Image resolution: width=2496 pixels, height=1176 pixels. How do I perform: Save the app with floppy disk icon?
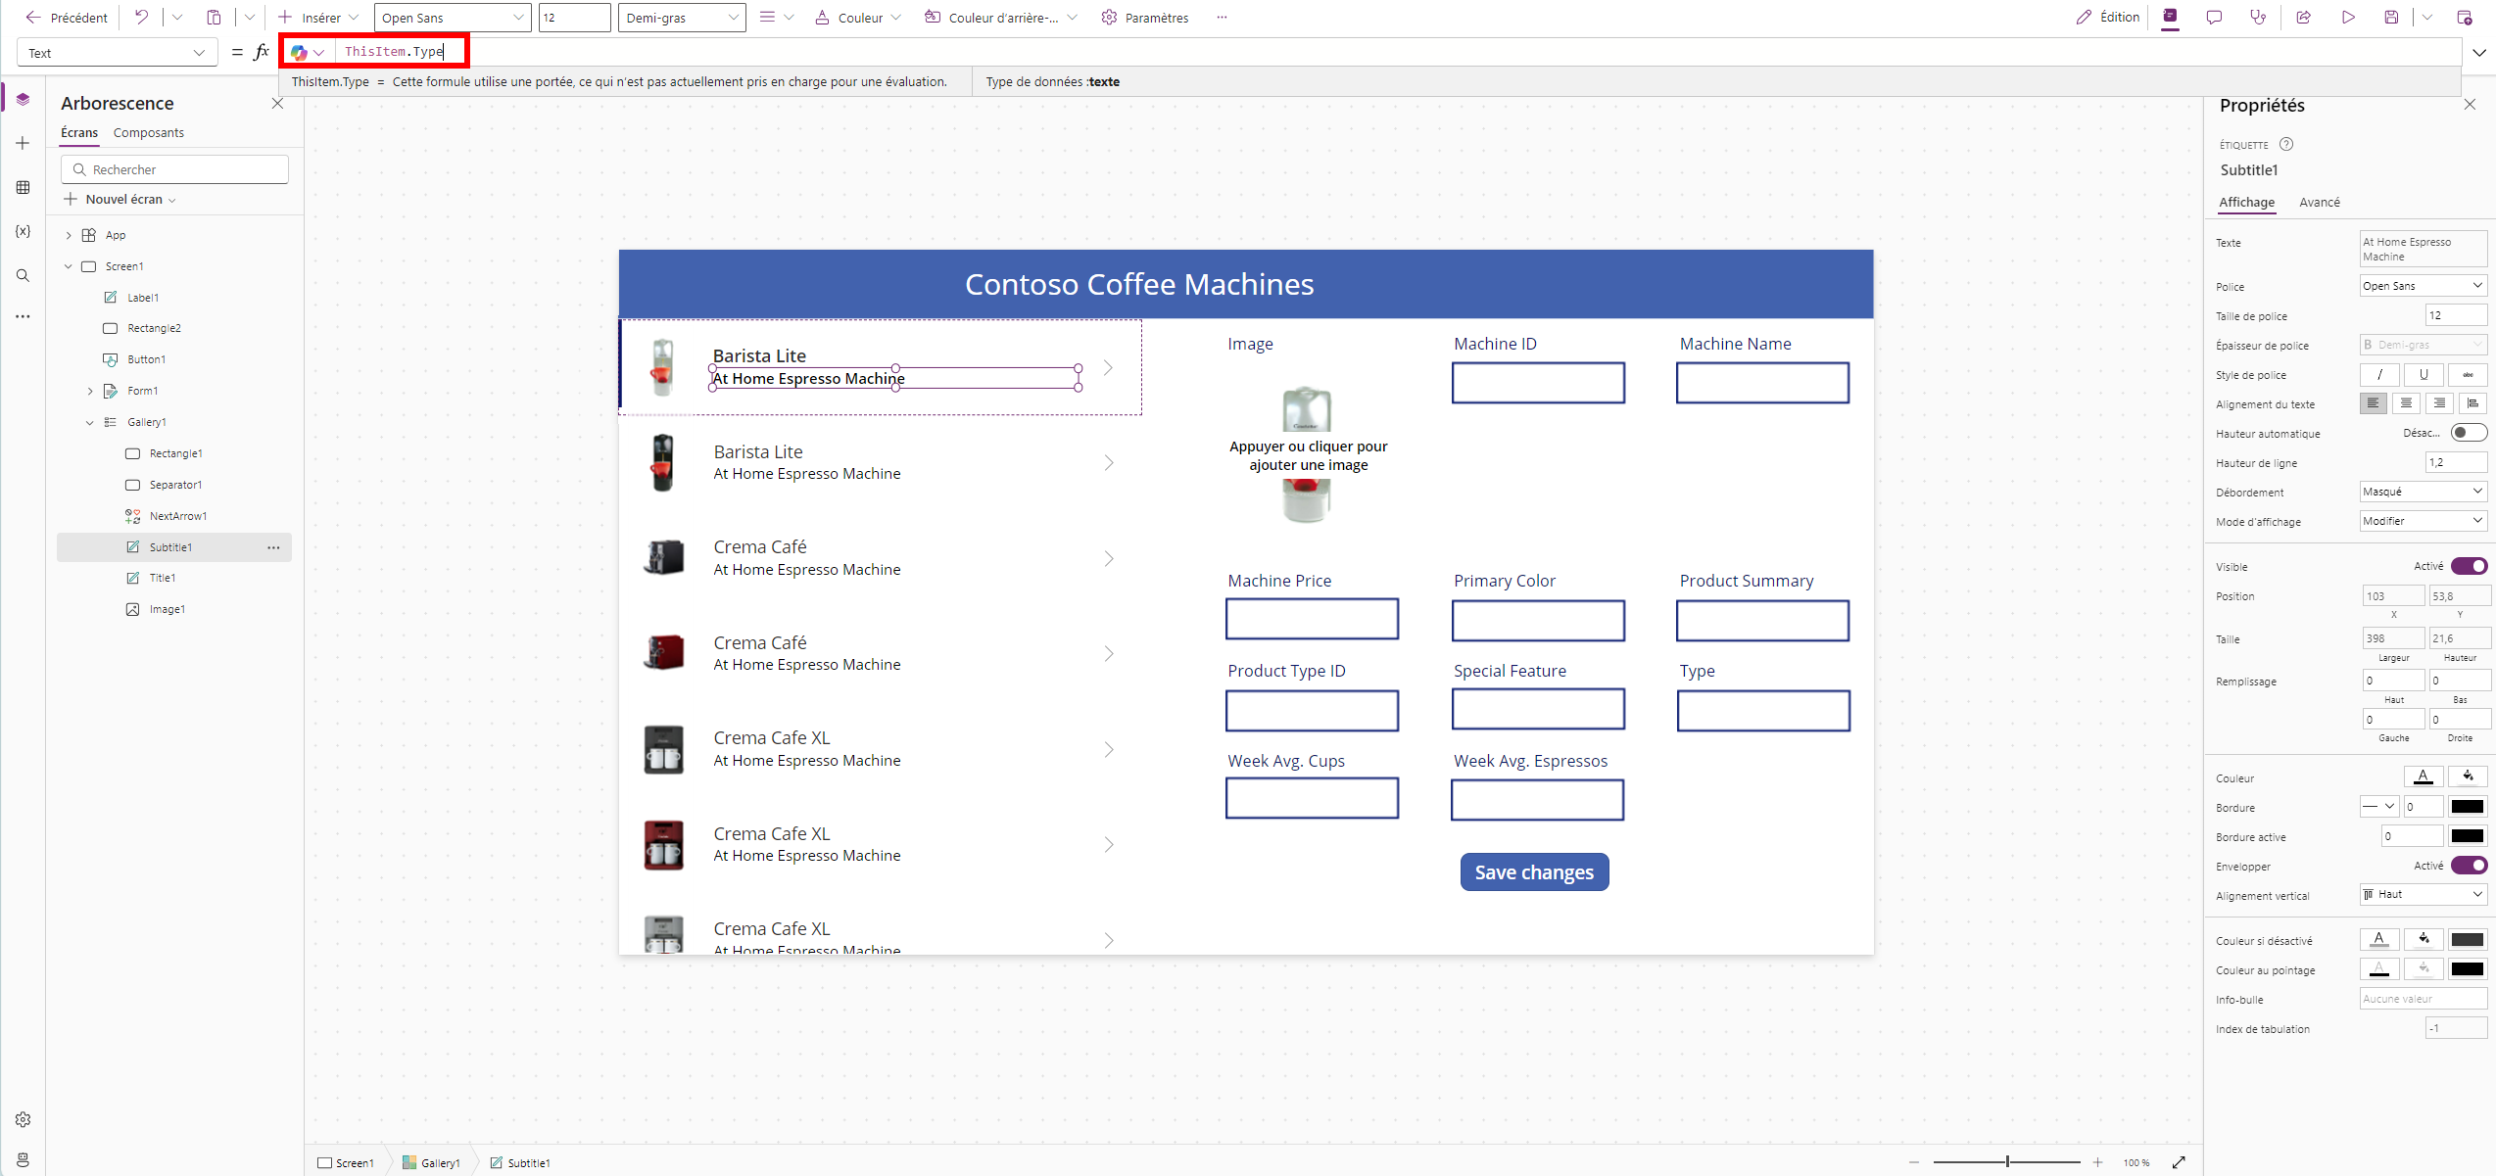click(2391, 17)
